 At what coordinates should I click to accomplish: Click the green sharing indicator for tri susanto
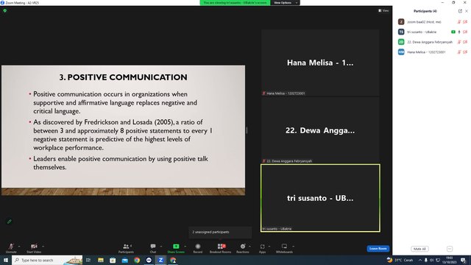click(x=453, y=32)
